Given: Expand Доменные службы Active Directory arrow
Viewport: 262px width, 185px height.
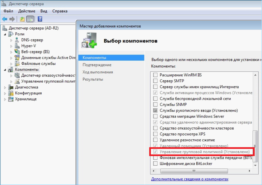Looking at the screenshot, I should (x=11, y=58).
